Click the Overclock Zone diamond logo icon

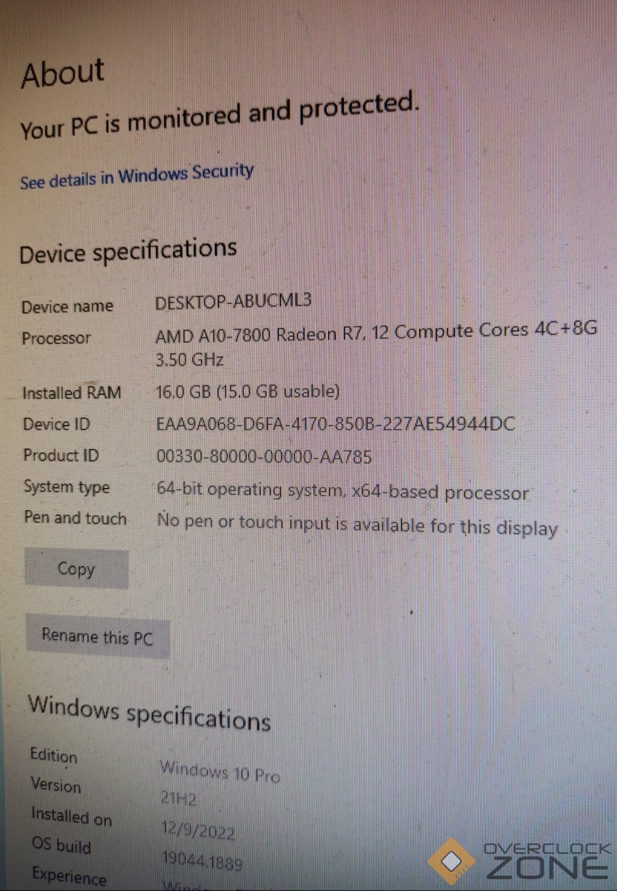[451, 861]
